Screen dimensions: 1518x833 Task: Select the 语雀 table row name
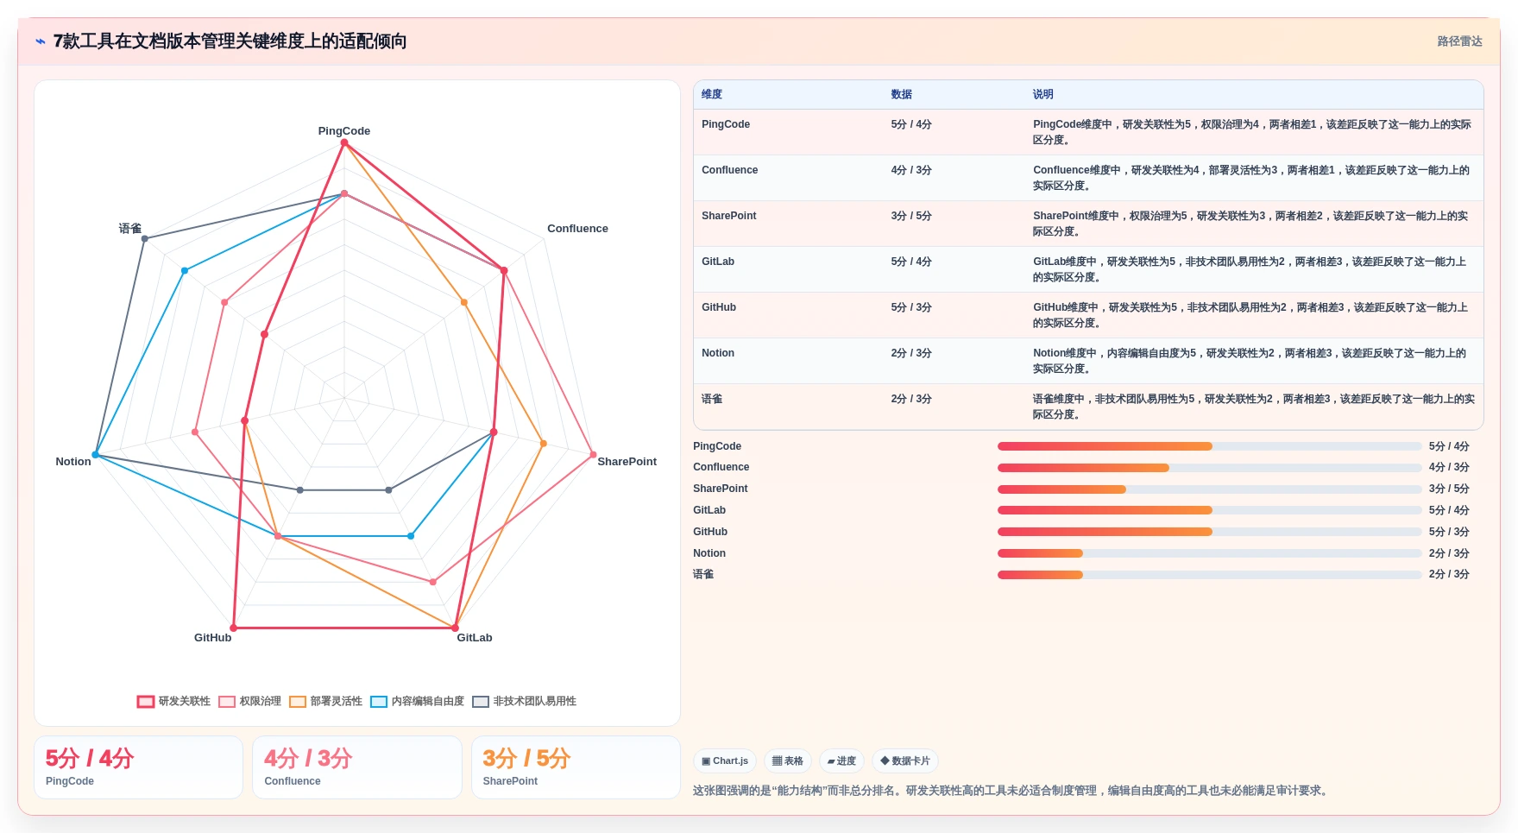coord(712,399)
